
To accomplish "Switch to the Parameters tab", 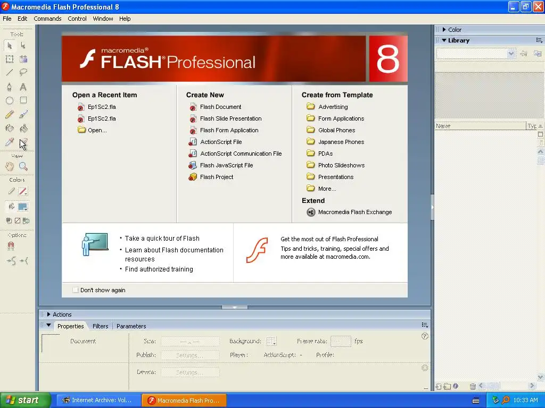I will (x=131, y=326).
